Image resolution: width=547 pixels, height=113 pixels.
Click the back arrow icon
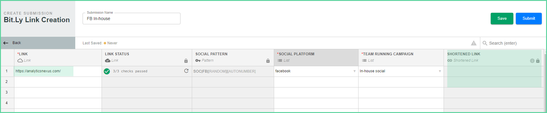(x=6, y=43)
